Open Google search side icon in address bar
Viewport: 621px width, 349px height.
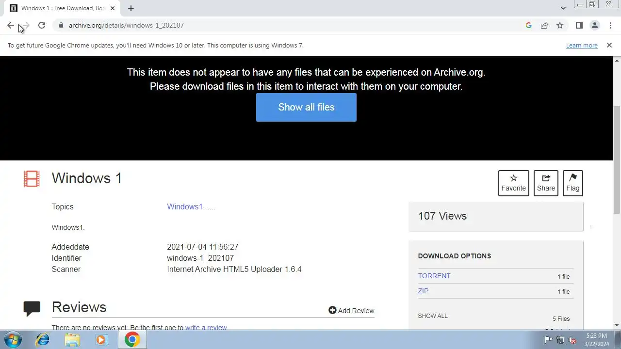point(529,25)
